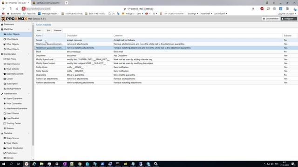Open the notification center icon
The height and width of the screenshot is (167, 298).
(293, 164)
